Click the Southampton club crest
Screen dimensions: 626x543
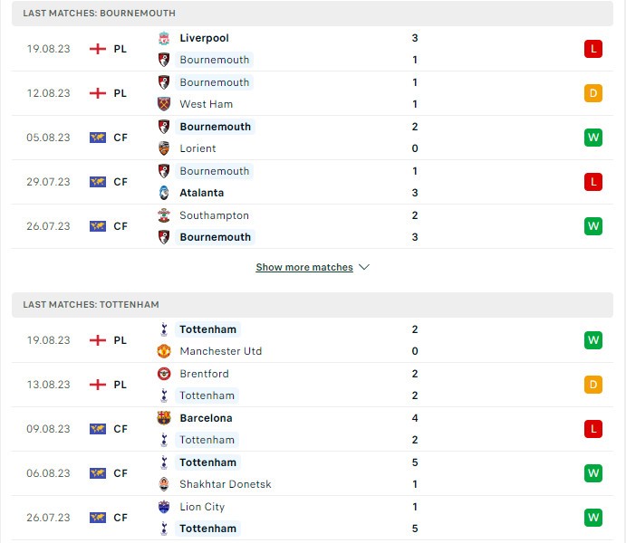[164, 215]
